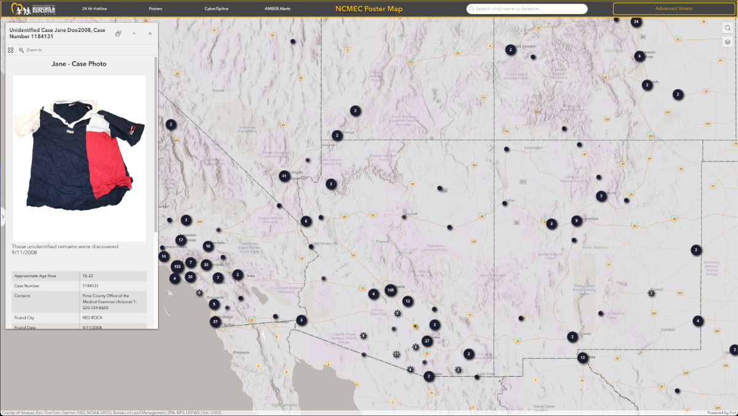This screenshot has width=738, height=416.
Task: Open the popup actions grid icon
Action: [10, 49]
